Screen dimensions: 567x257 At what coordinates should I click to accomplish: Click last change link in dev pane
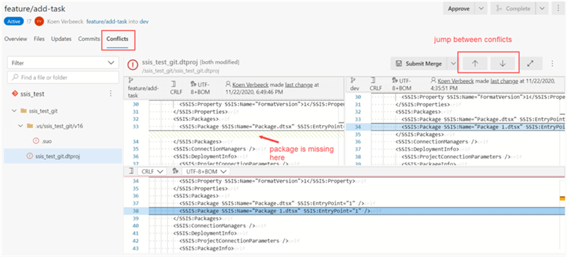[x=504, y=81]
